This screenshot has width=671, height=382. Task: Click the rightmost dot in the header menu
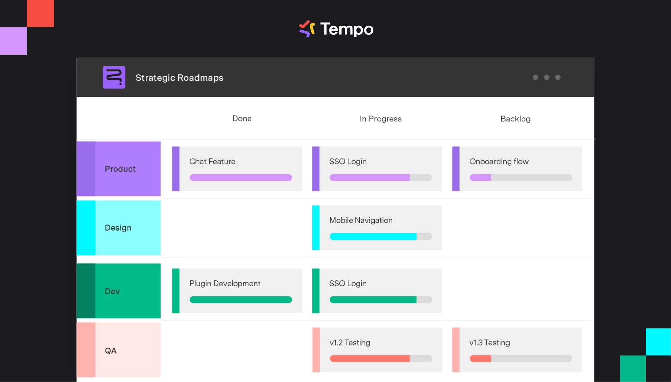558,77
